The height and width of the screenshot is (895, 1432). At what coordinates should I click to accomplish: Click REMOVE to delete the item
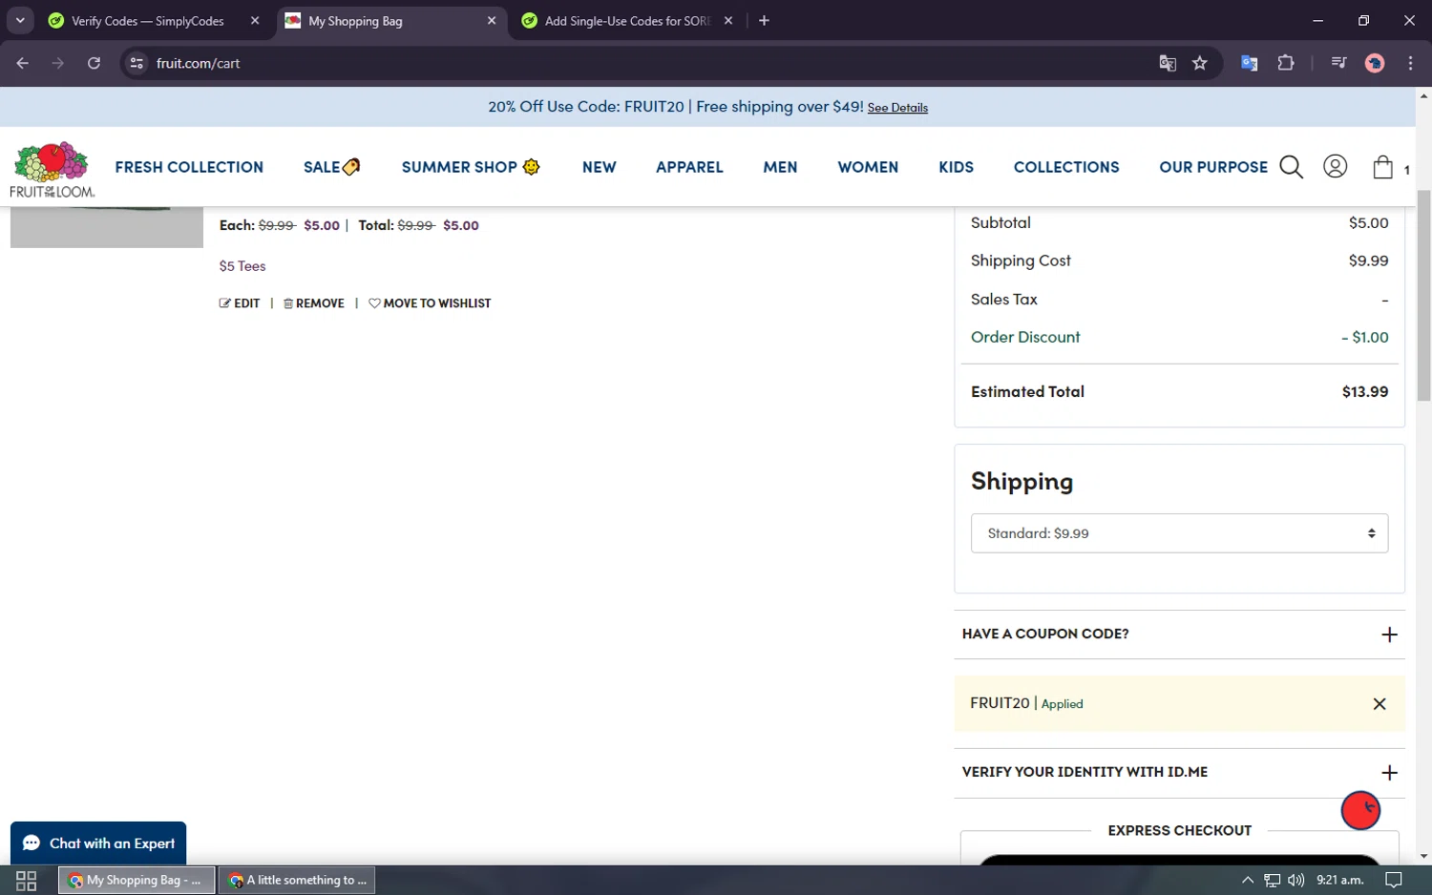pos(314,303)
